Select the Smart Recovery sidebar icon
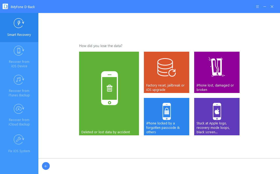 (19, 23)
